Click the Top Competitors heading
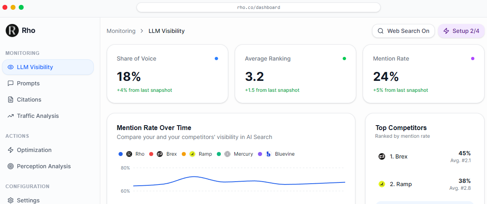This screenshot has height=204, width=487. coord(401,128)
